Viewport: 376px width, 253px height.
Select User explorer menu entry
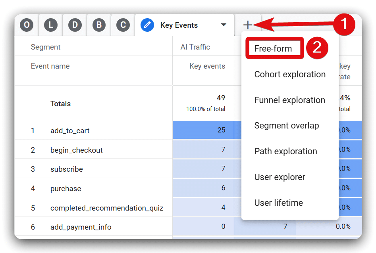click(x=280, y=177)
